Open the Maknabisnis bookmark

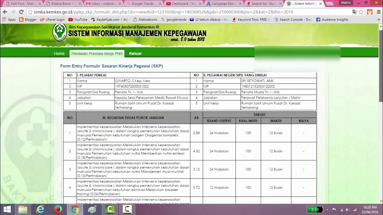point(145,19)
